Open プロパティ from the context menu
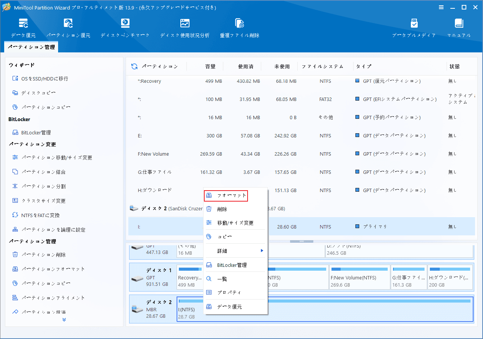 point(236,293)
